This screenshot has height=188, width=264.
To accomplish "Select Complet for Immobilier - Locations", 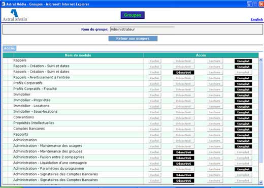I will (243, 107).
